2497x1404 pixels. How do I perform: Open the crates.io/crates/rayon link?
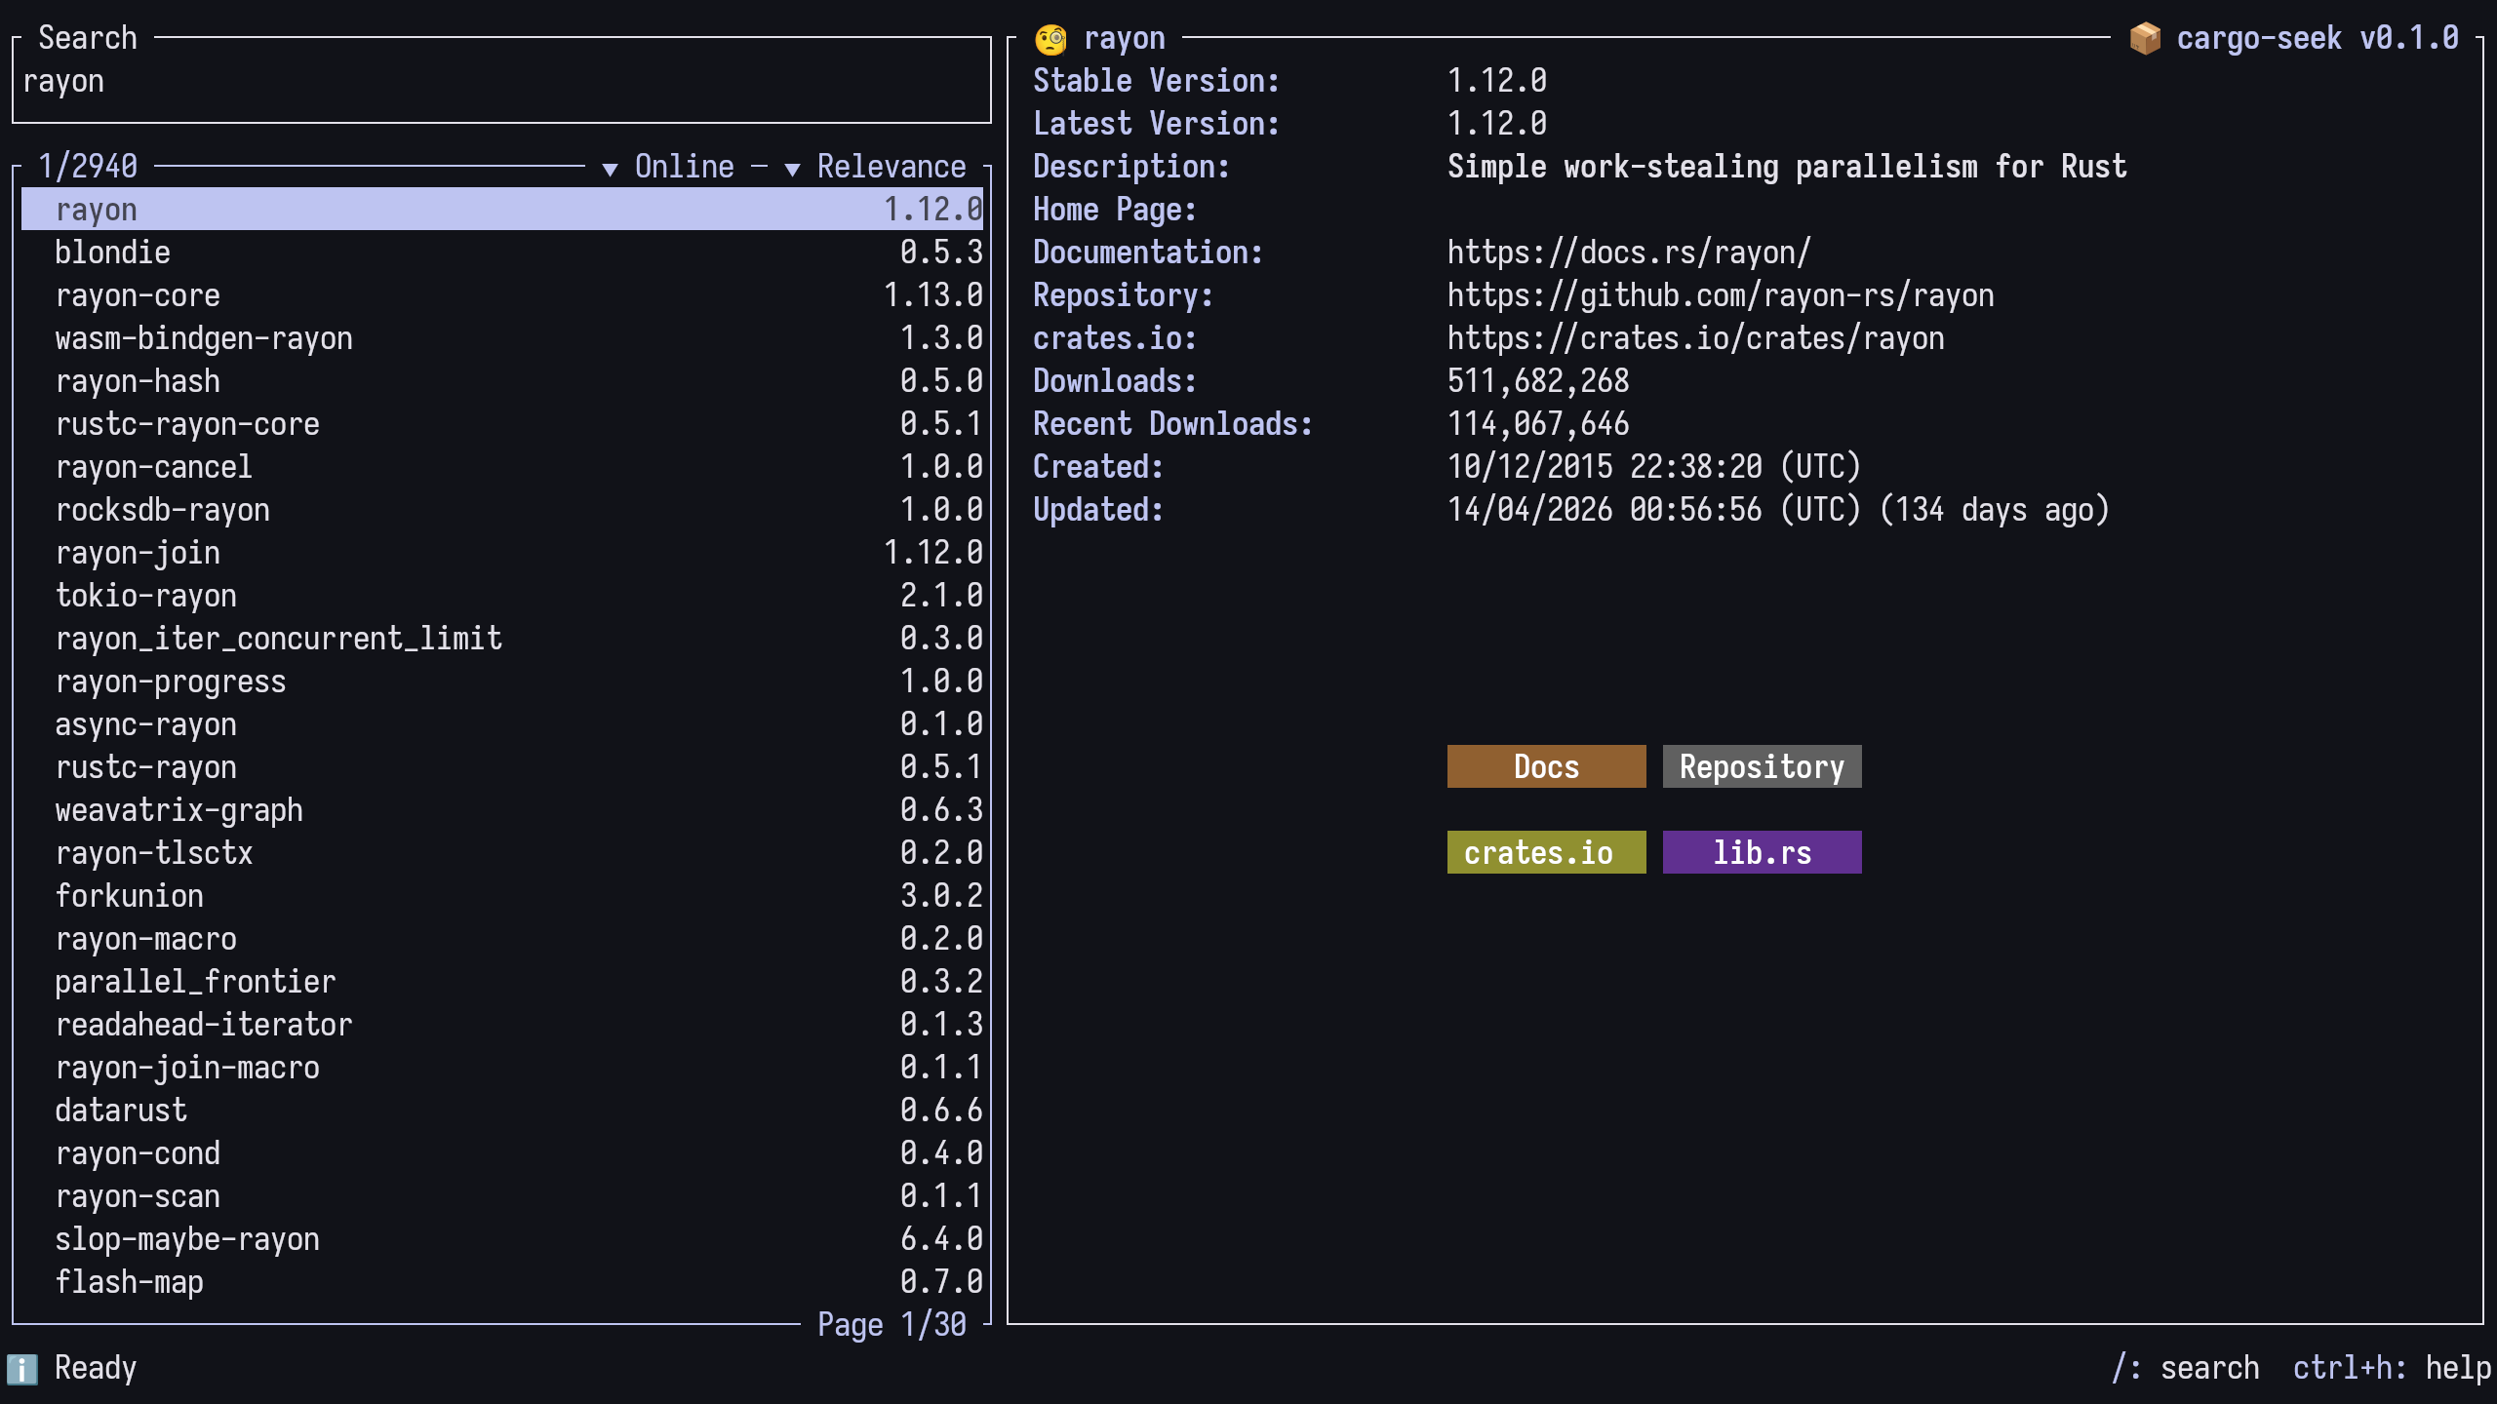1696,338
